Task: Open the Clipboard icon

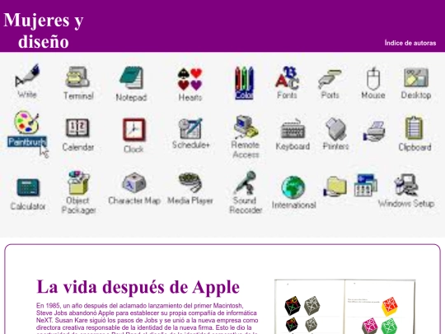Action: pos(414,128)
